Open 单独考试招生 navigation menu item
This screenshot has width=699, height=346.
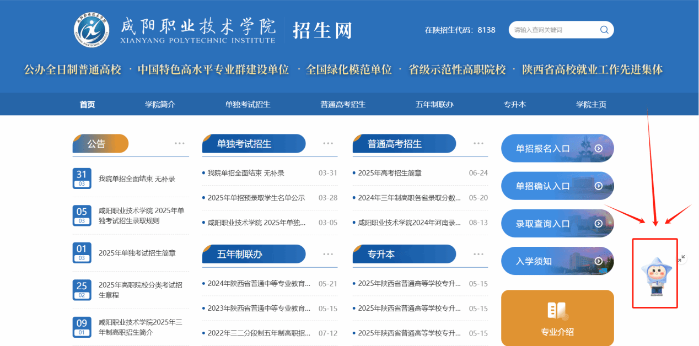pos(248,105)
